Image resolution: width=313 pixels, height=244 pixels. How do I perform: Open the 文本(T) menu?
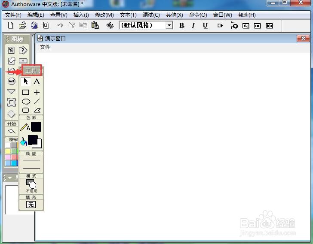(x=128, y=15)
